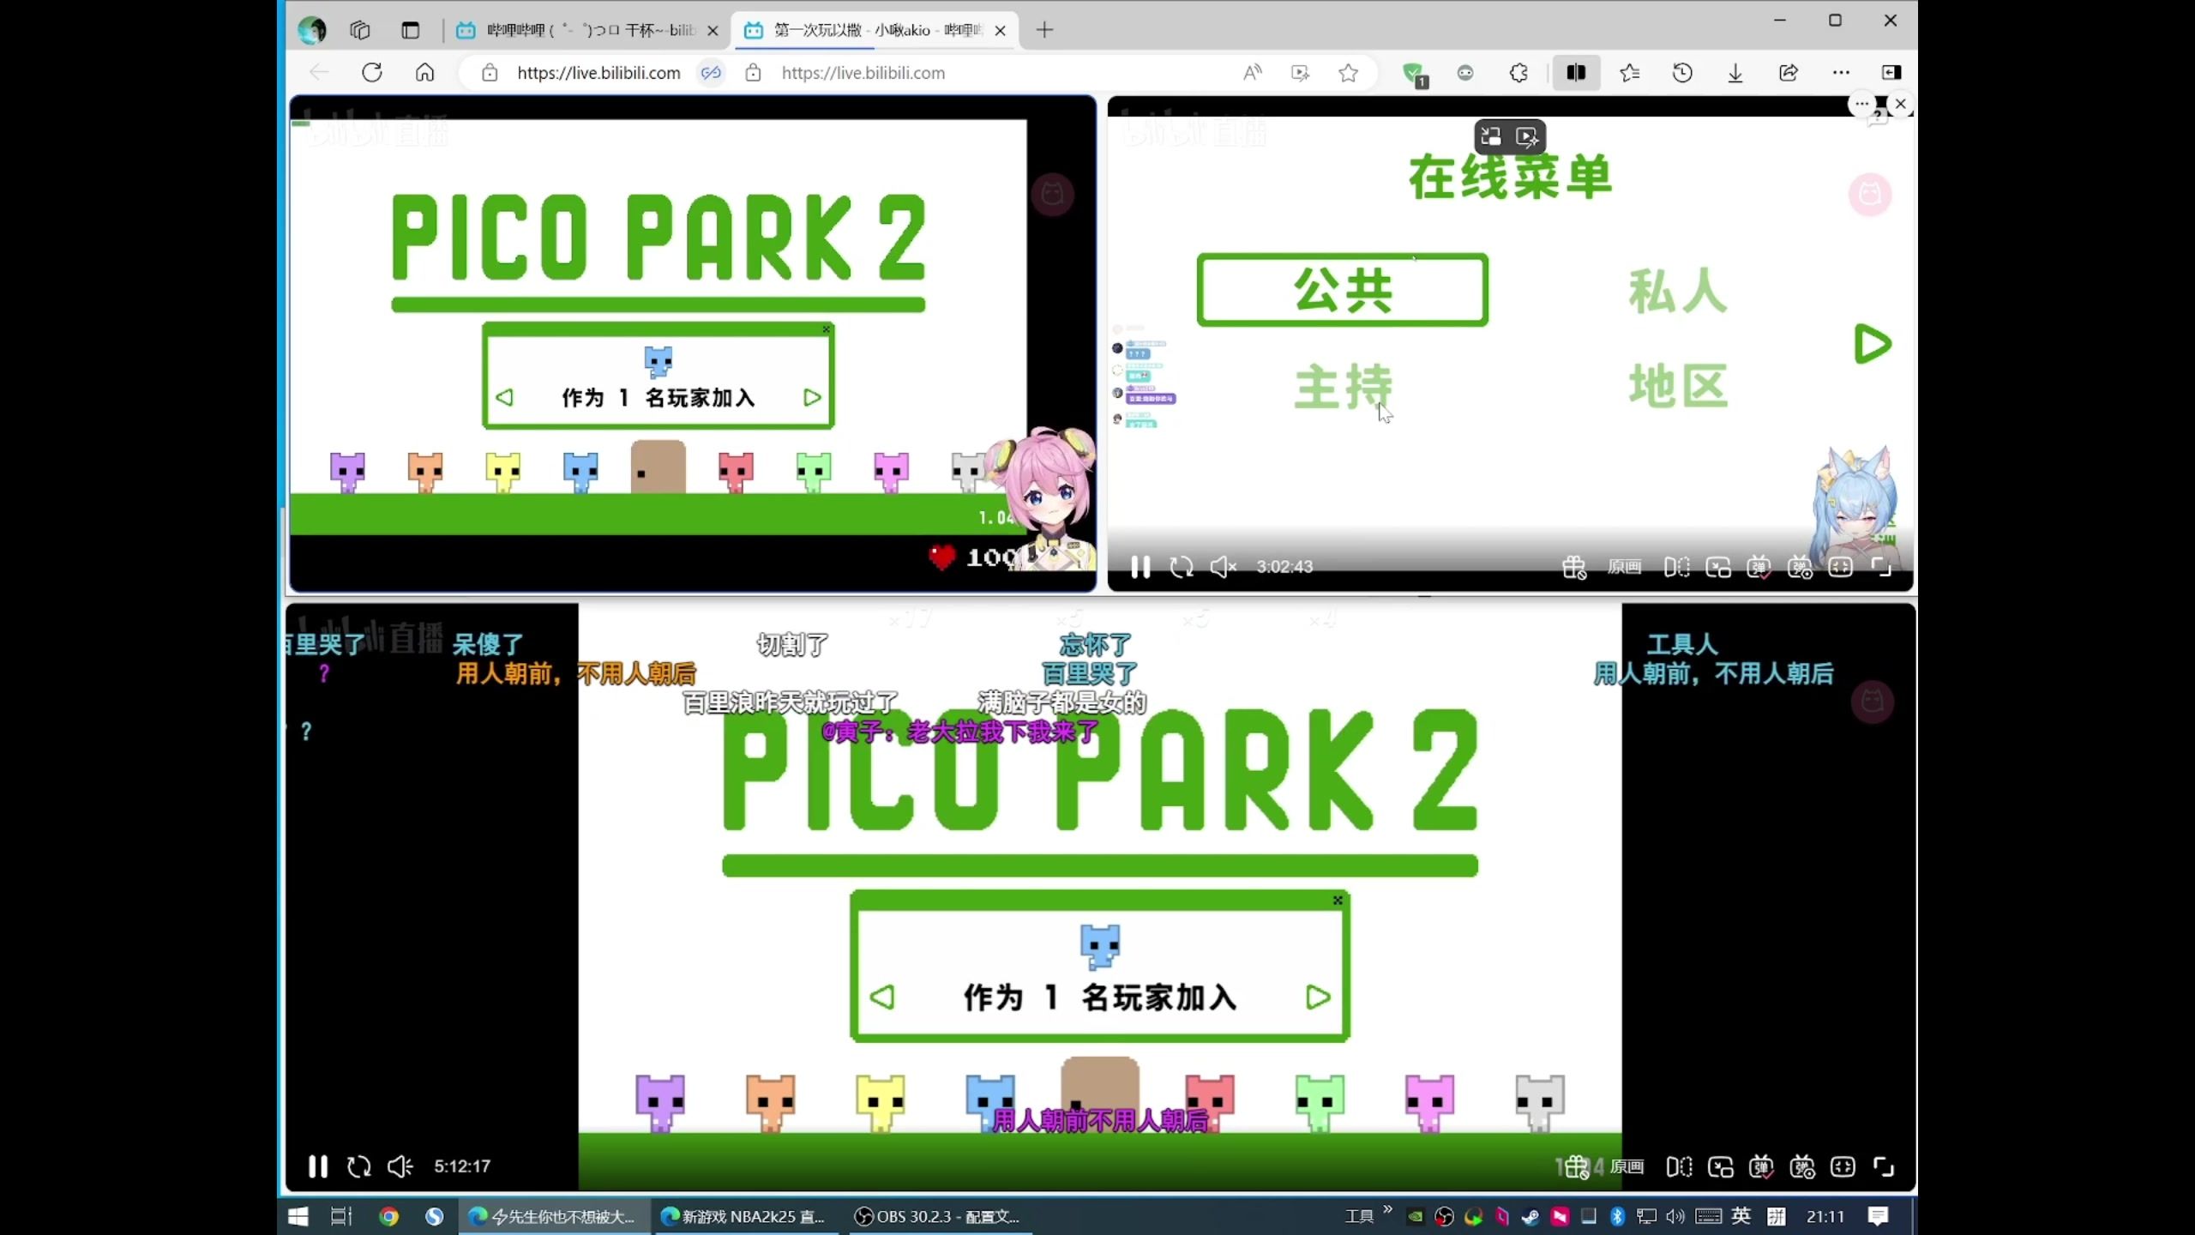
Task: Enter fullscreen in top-right player
Action: [1882, 567]
